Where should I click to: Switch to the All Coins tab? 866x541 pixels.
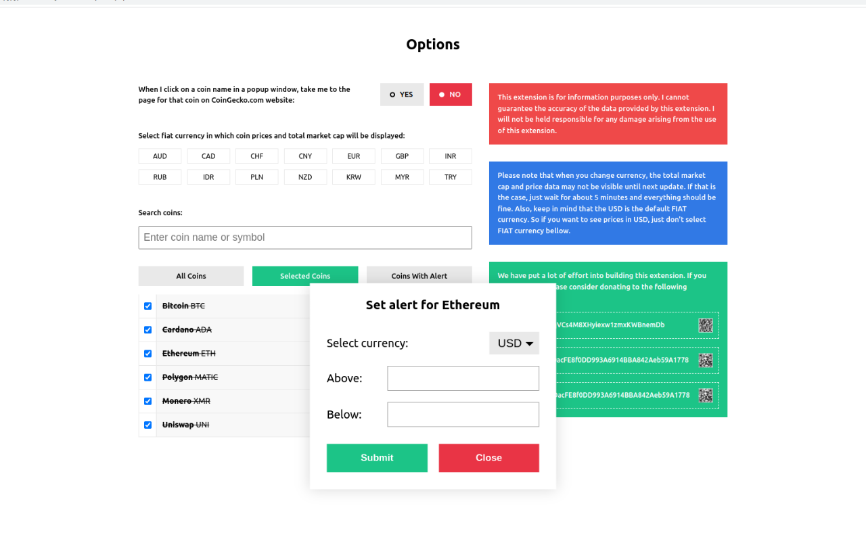pos(191,276)
